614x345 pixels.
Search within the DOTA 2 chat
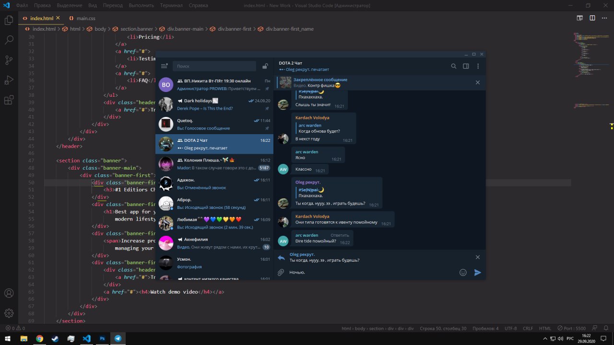[454, 66]
